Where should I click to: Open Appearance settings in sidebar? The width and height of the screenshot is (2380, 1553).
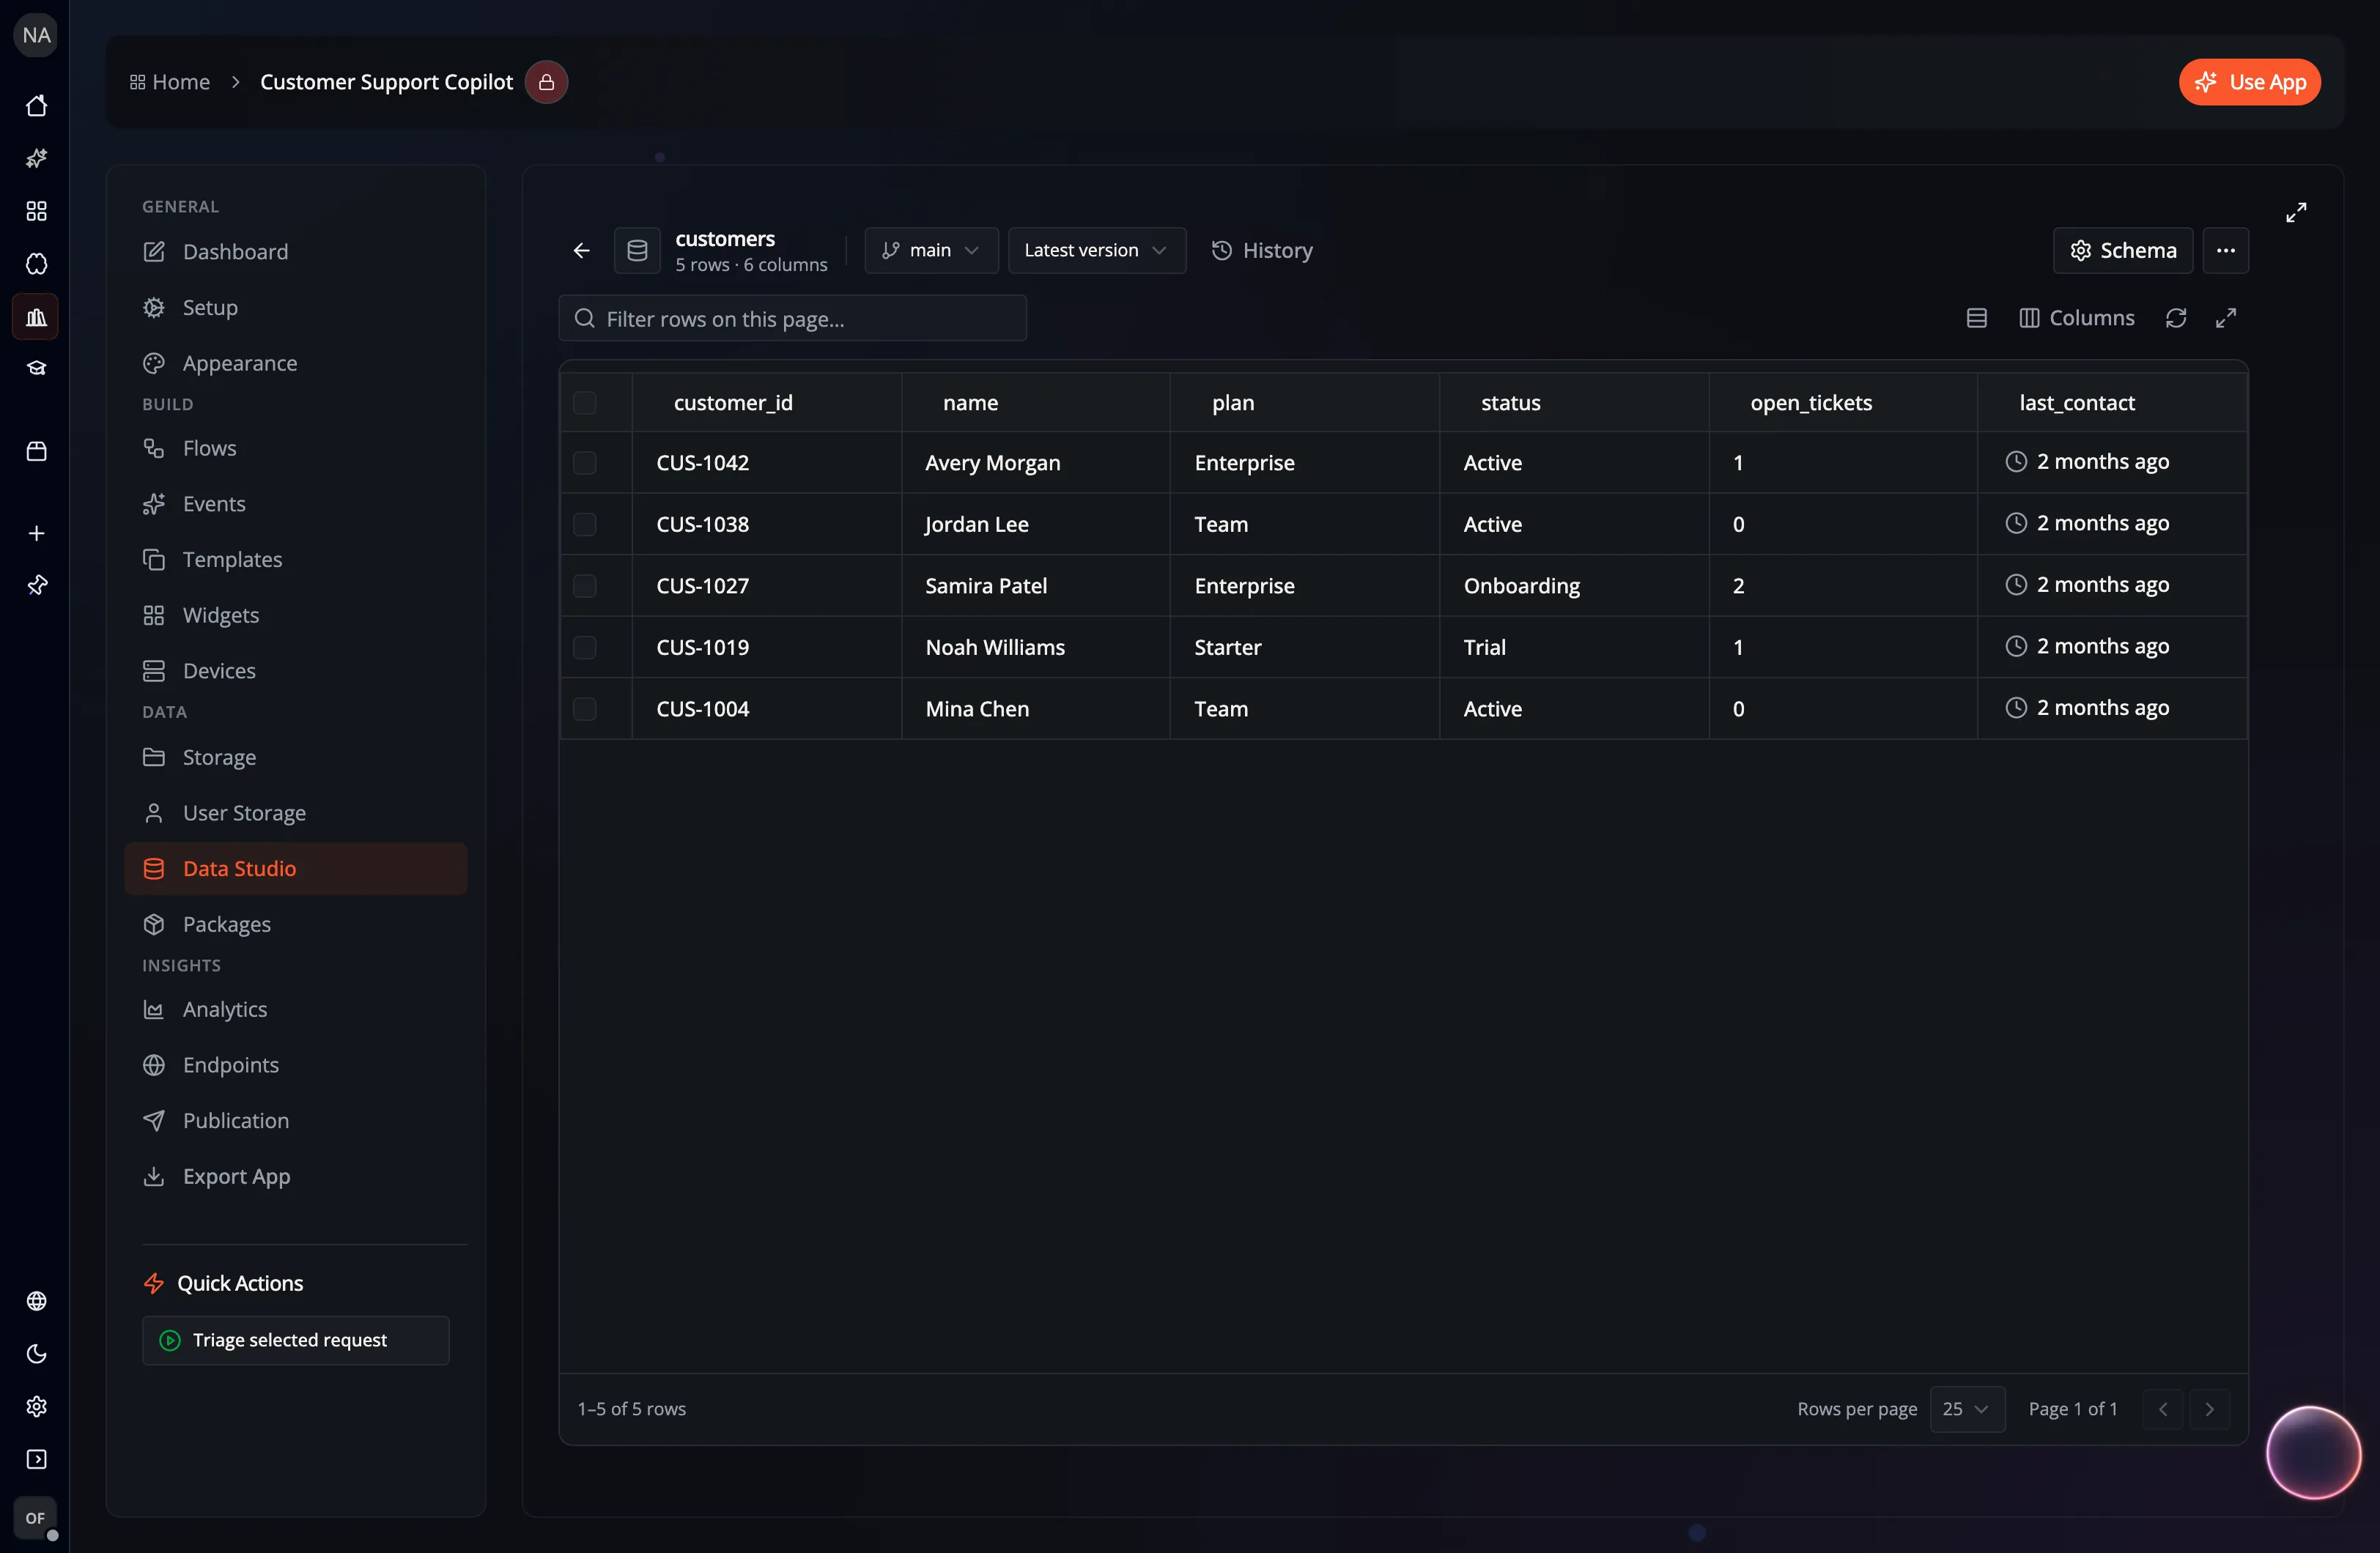click(296, 363)
